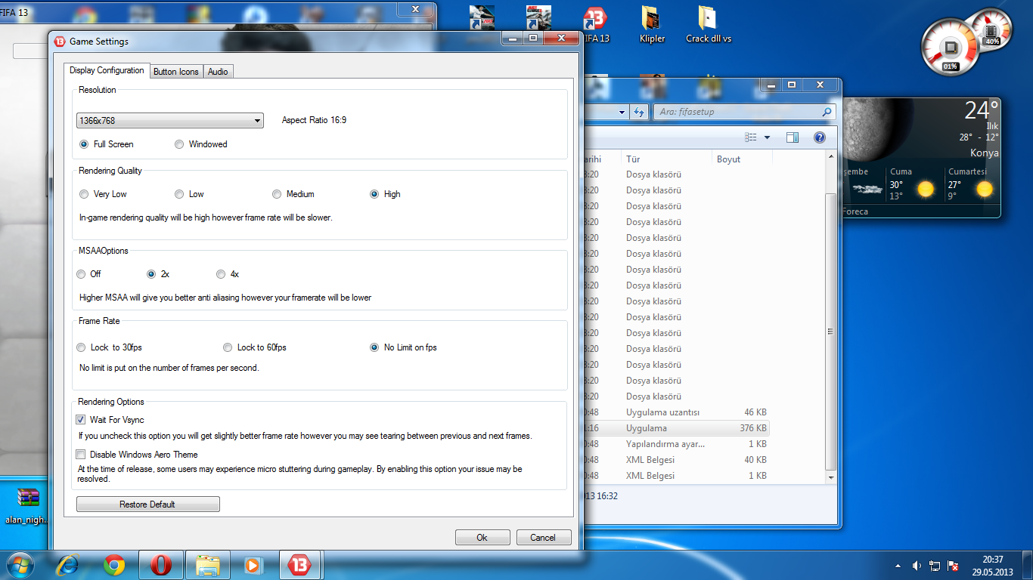Launch Internet Explorer from taskbar
The image size is (1033, 580).
(x=68, y=564)
